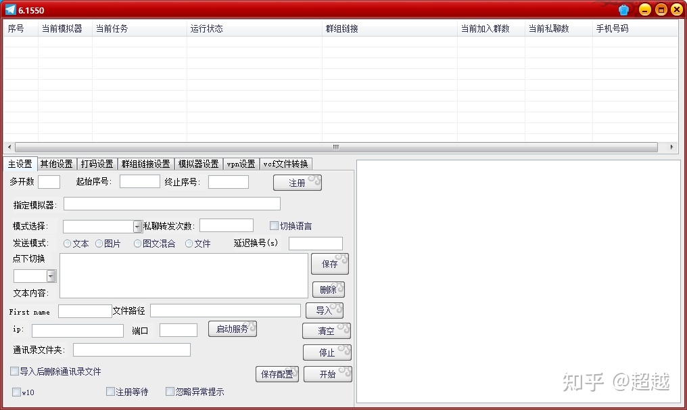The height and width of the screenshot is (410, 687).
Task: Click the 开始 button
Action: click(x=328, y=374)
